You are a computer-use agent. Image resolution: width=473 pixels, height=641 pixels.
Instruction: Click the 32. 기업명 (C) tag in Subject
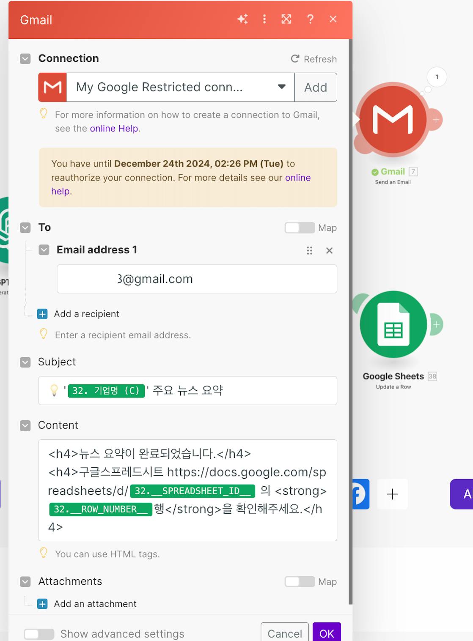click(x=106, y=391)
